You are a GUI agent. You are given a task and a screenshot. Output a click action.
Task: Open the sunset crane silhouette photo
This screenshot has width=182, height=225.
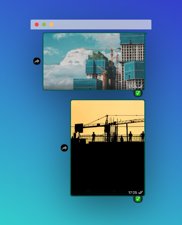pos(108,148)
